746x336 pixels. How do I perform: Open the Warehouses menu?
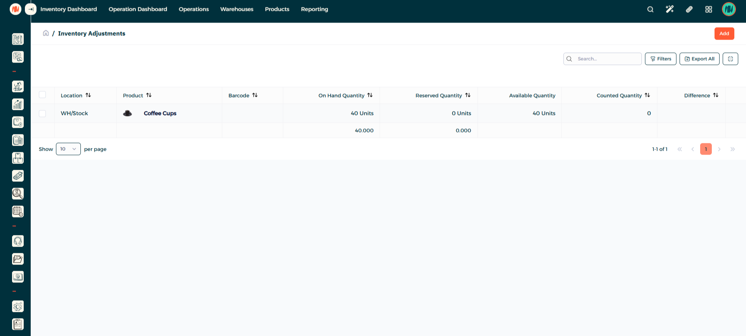point(237,9)
